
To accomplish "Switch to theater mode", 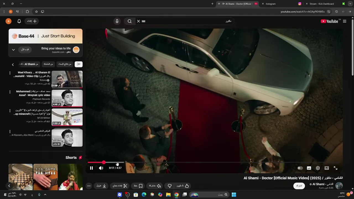I will point(327,168).
